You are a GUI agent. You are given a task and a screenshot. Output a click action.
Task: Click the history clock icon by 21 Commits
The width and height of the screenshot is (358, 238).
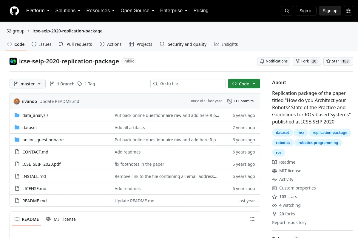pos(229,101)
